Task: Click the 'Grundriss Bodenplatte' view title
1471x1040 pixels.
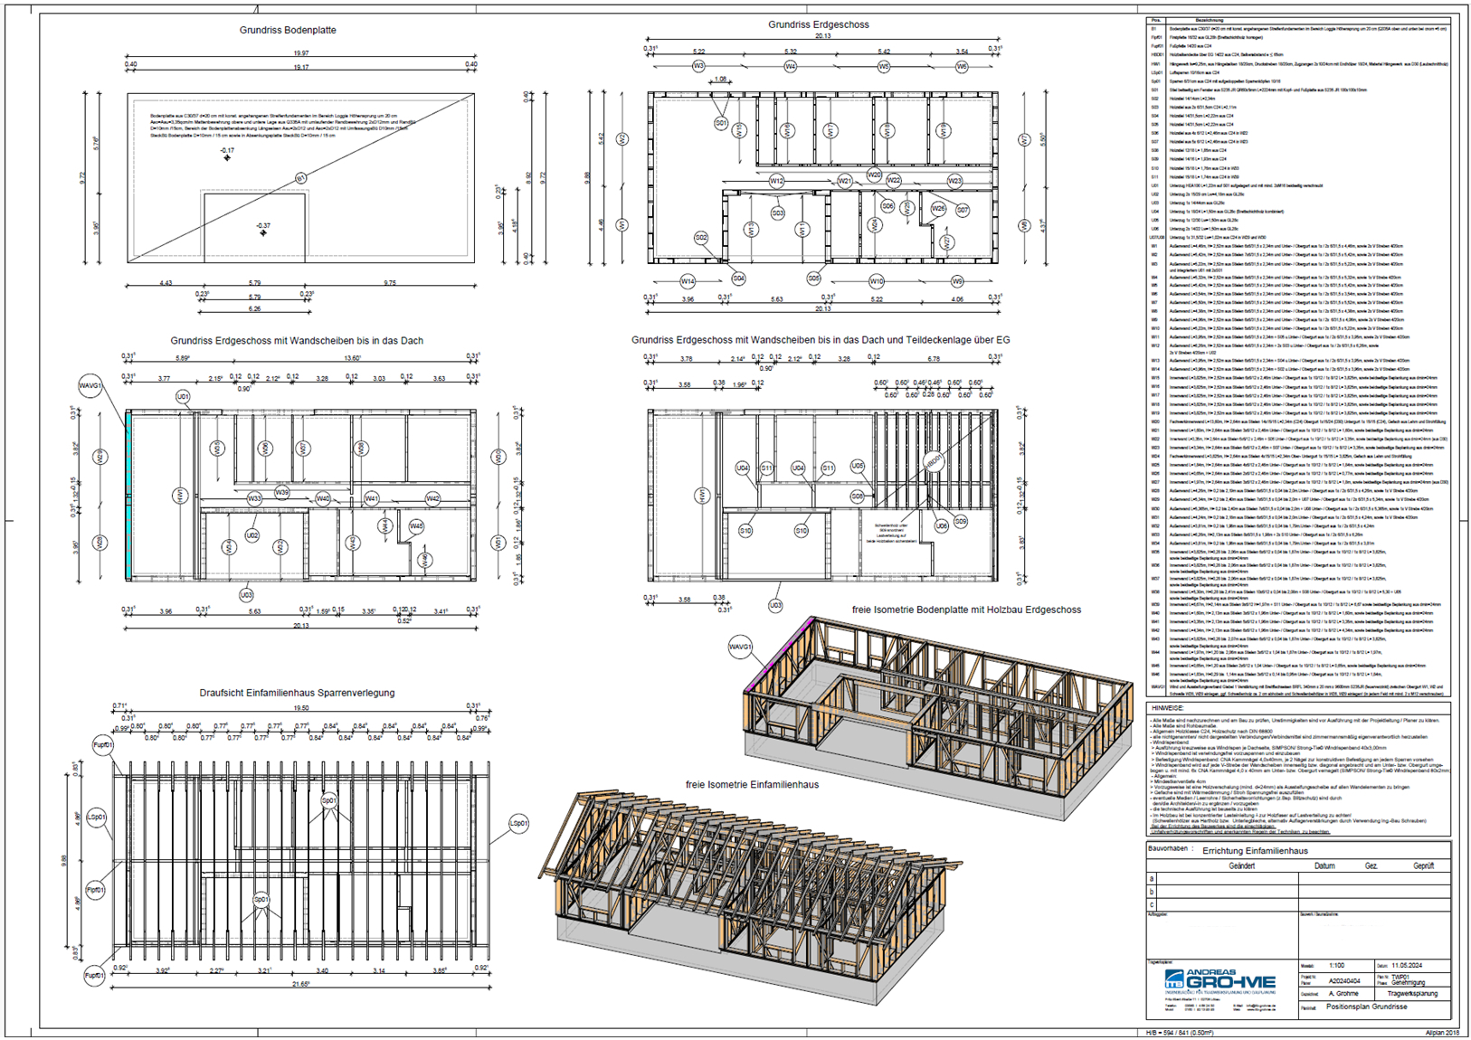Action: tap(288, 30)
